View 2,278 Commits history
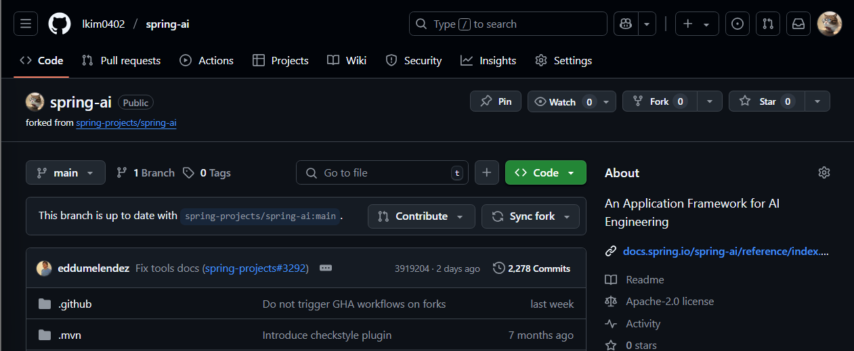 point(532,268)
